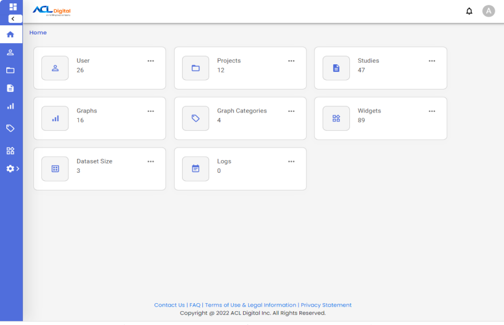Click the "Projects" card title text
The image size is (504, 325).
[229, 61]
